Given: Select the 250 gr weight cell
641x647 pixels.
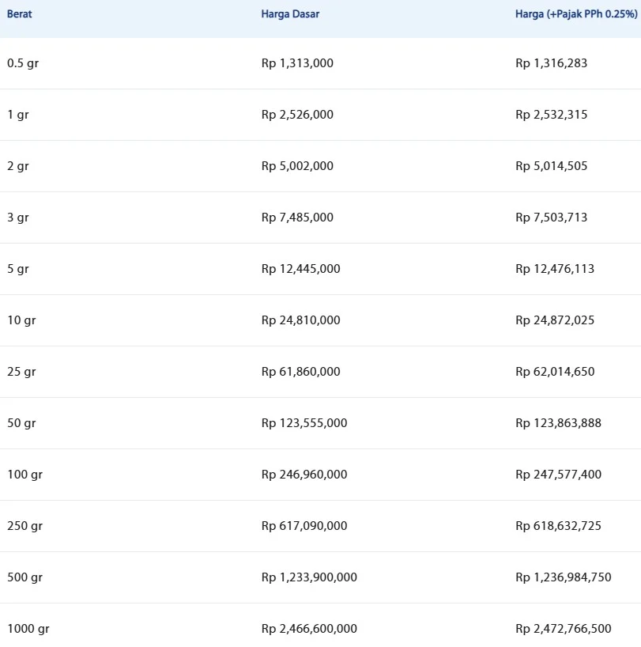Looking at the screenshot, I should pyautogui.click(x=25, y=526).
